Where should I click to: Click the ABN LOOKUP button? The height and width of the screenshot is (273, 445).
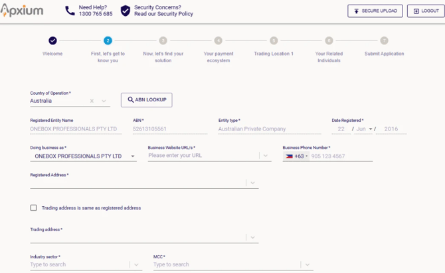point(146,100)
